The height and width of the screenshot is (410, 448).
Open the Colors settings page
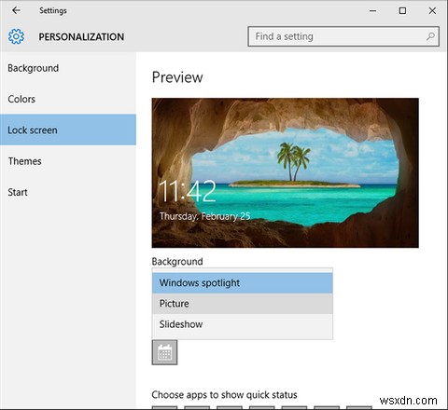coord(68,99)
